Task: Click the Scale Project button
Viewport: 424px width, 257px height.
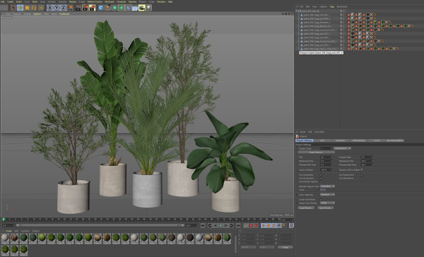Action: pos(316,152)
